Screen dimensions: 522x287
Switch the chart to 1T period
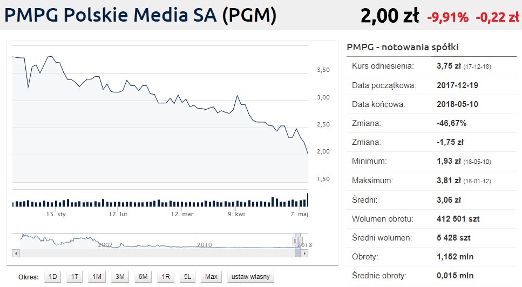tap(75, 277)
